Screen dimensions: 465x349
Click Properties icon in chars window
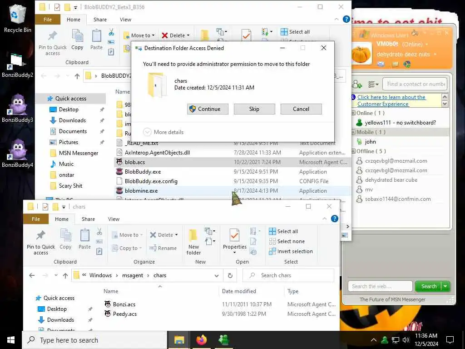pos(235,241)
